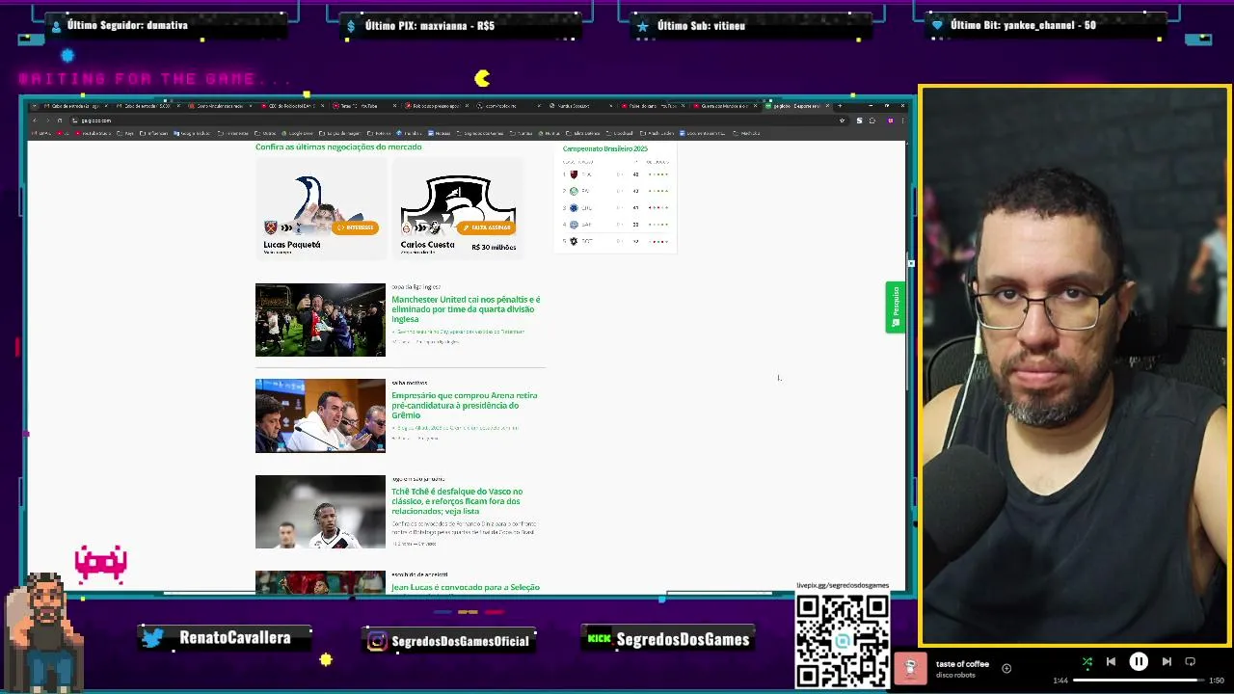Click the orange Interesse badge on Paquetá

click(x=355, y=227)
